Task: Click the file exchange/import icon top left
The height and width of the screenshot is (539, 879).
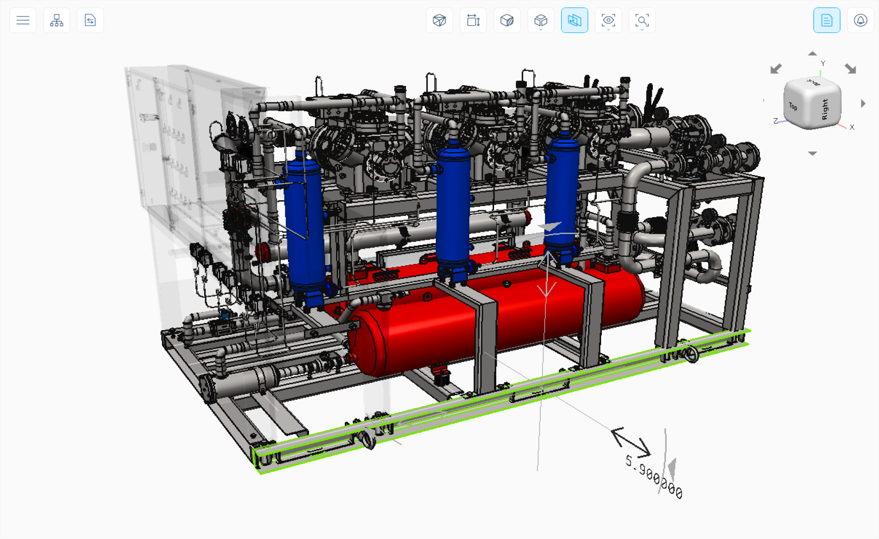Action: pyautogui.click(x=90, y=20)
